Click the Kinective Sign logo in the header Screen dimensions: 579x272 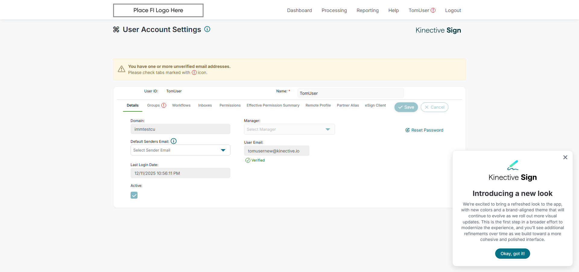click(x=438, y=30)
